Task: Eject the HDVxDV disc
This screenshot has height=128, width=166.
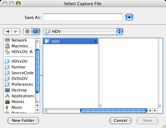Action: tap(31, 52)
